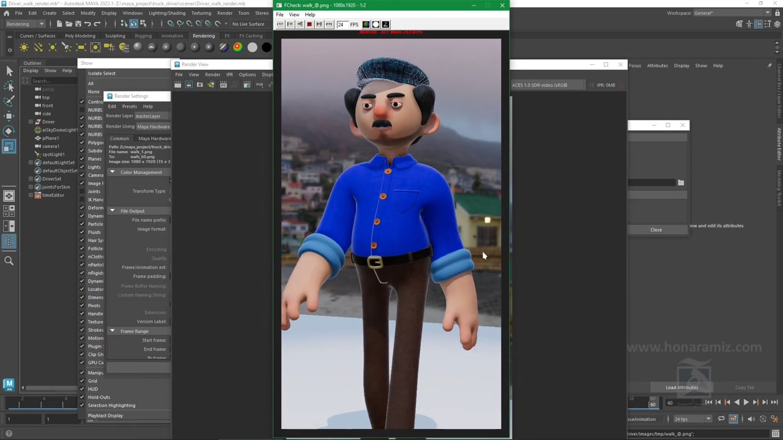783x440 pixels.
Task: Open Render Using Maya Hardware dropdown
Action: (153, 127)
